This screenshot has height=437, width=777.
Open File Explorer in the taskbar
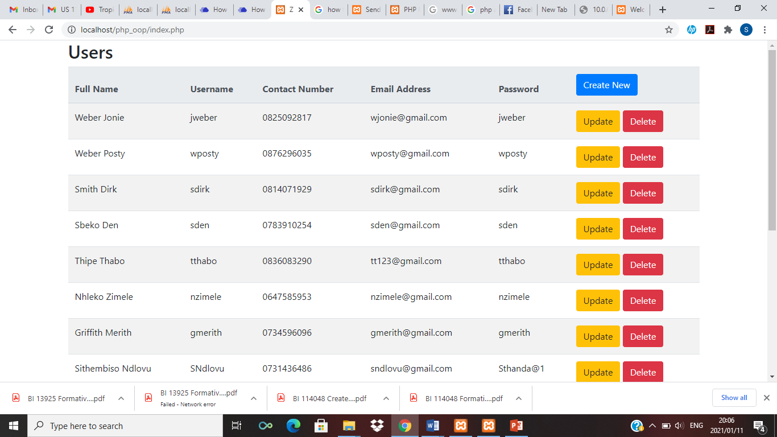(349, 426)
